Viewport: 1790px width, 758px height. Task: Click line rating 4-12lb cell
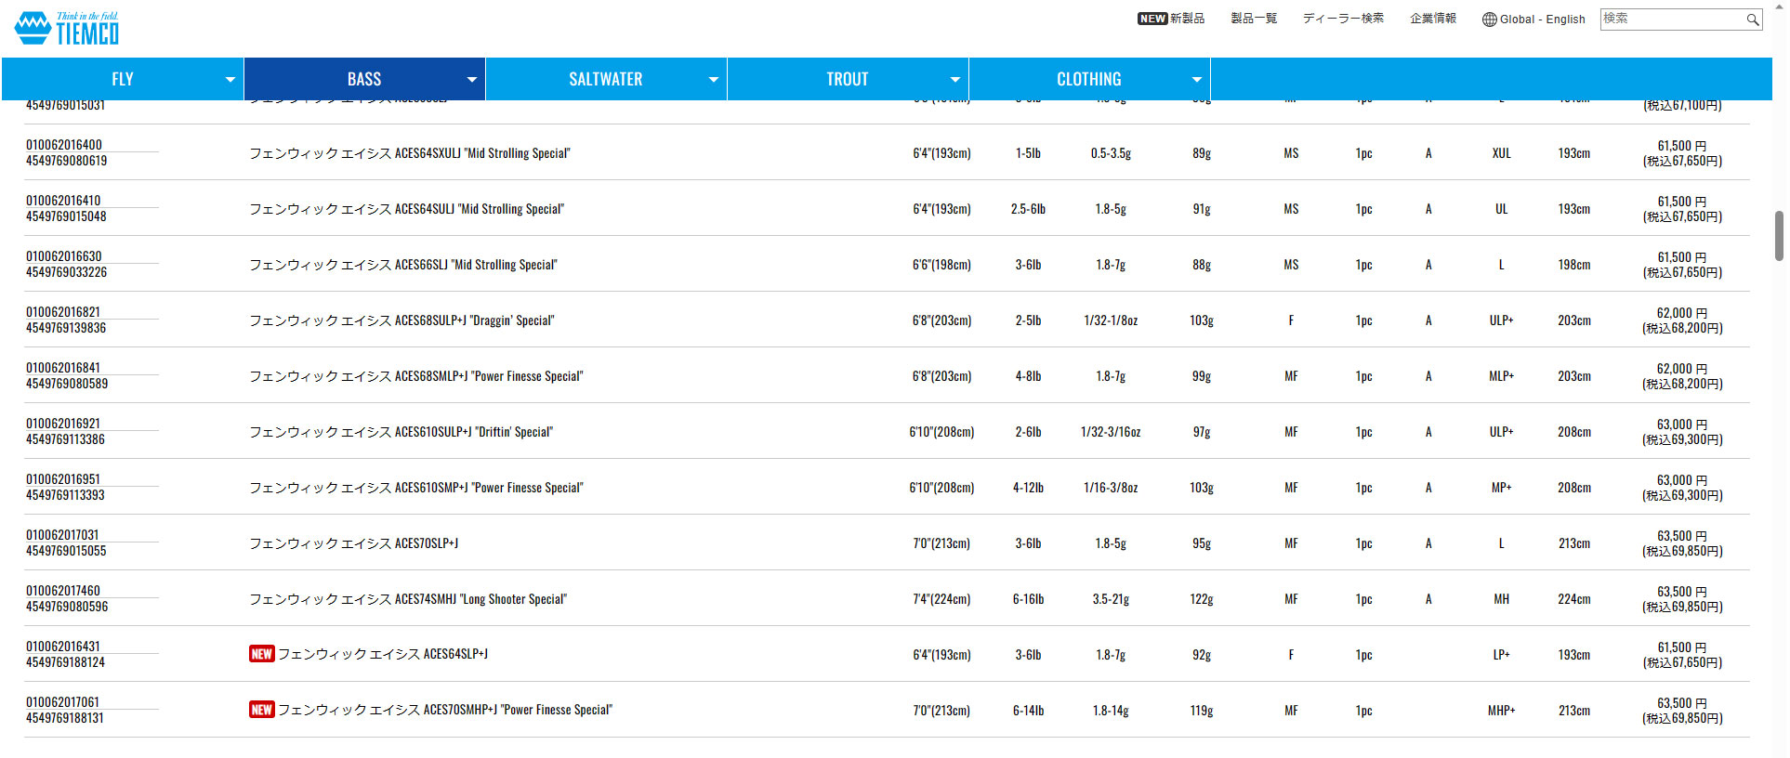tap(1028, 488)
